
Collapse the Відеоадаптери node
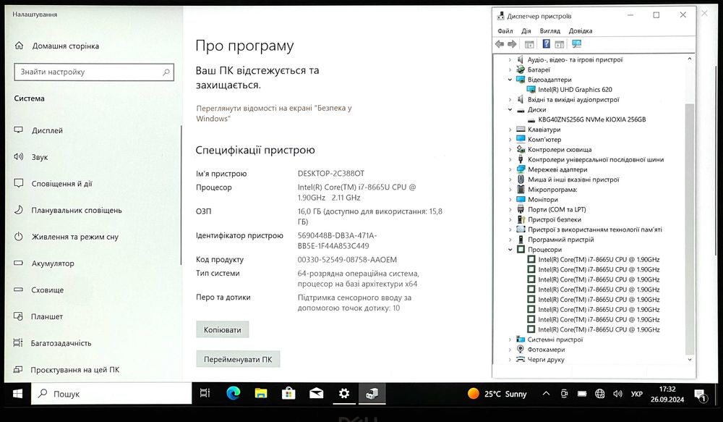(510, 80)
